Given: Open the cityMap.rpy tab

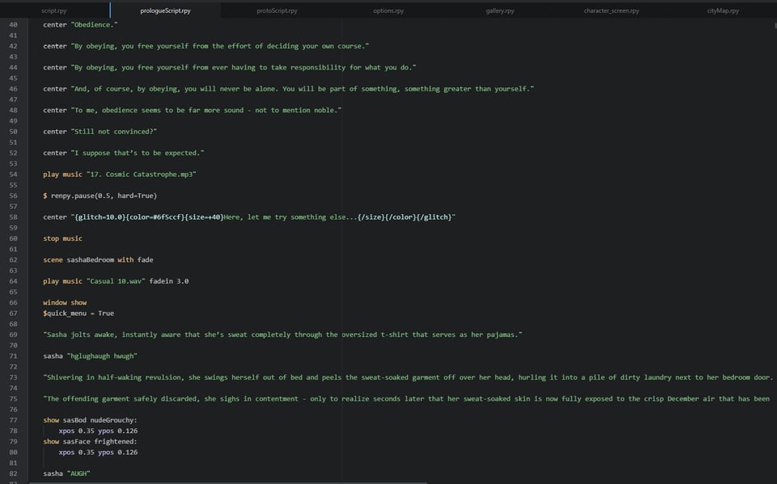Looking at the screenshot, I should pyautogui.click(x=723, y=11).
